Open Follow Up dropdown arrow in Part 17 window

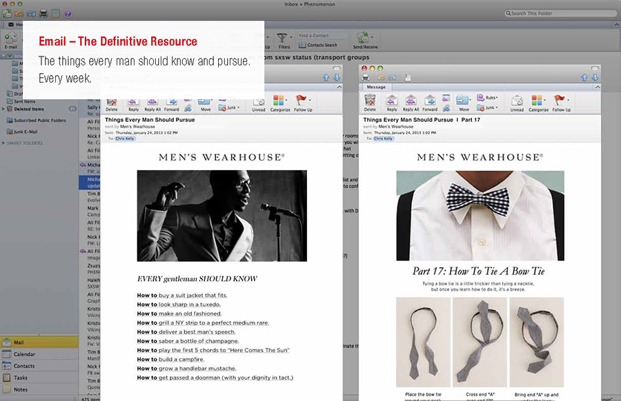click(569, 100)
